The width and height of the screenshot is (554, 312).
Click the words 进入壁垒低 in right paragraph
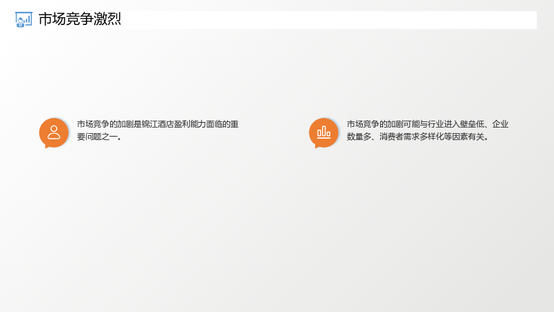pos(464,124)
